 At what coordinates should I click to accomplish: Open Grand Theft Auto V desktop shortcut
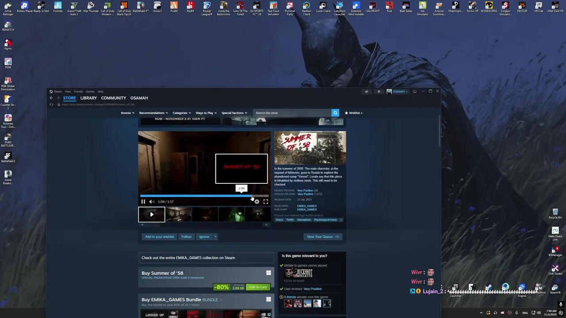click(x=74, y=9)
